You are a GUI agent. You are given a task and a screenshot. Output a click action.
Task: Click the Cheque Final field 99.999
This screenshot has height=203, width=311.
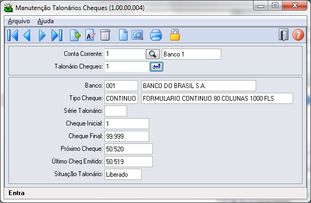pos(127,137)
